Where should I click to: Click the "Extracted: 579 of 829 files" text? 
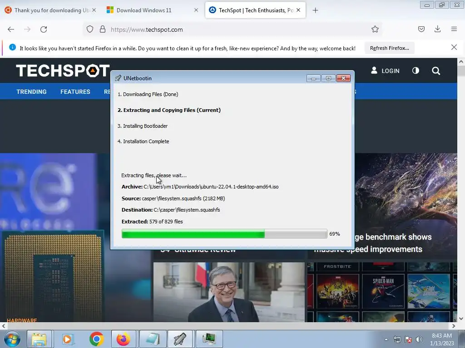(152, 222)
